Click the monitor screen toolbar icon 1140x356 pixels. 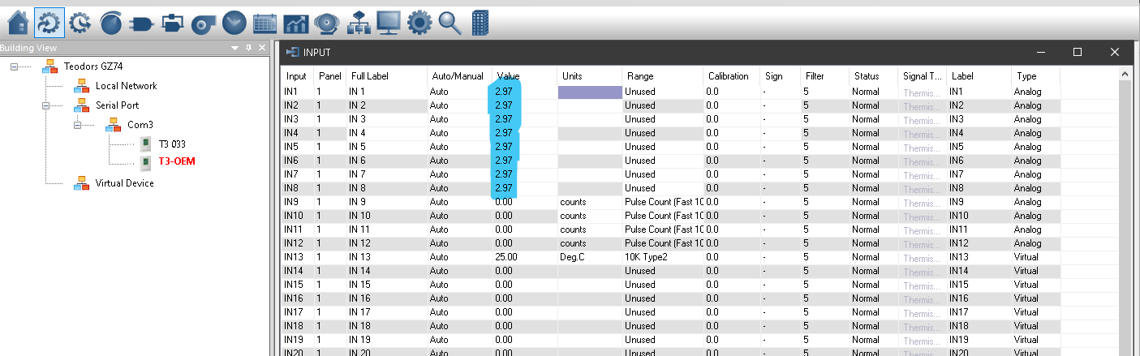click(389, 22)
